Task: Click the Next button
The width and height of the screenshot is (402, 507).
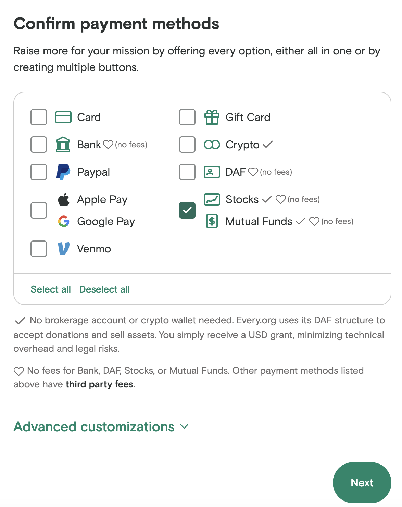Action: click(362, 483)
